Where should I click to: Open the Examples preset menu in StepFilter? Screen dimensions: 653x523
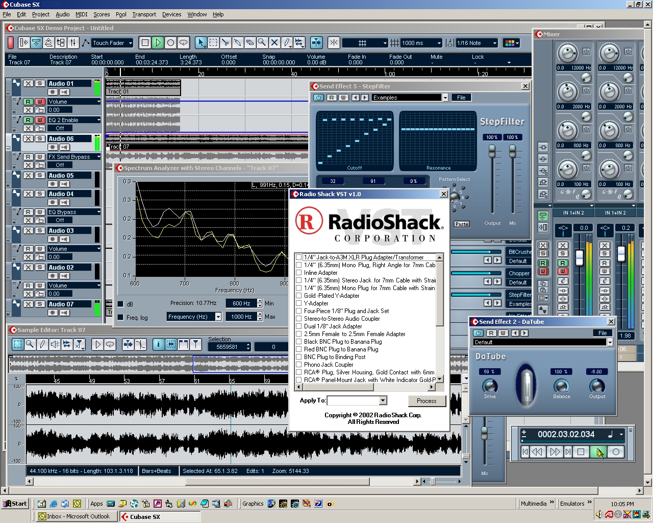coord(445,98)
